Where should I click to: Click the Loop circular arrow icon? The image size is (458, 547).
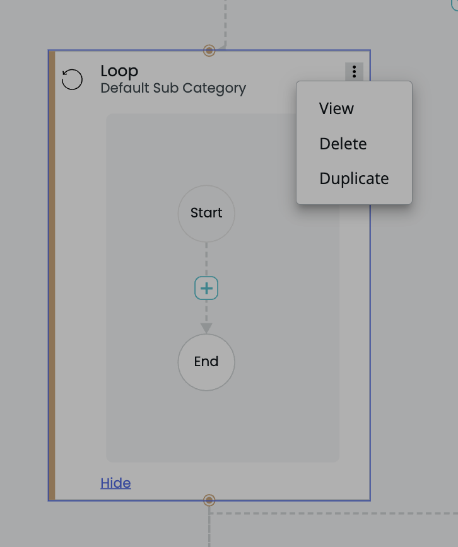tap(72, 80)
